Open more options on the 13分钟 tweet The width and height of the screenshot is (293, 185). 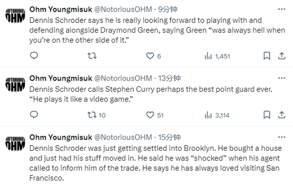(282, 78)
